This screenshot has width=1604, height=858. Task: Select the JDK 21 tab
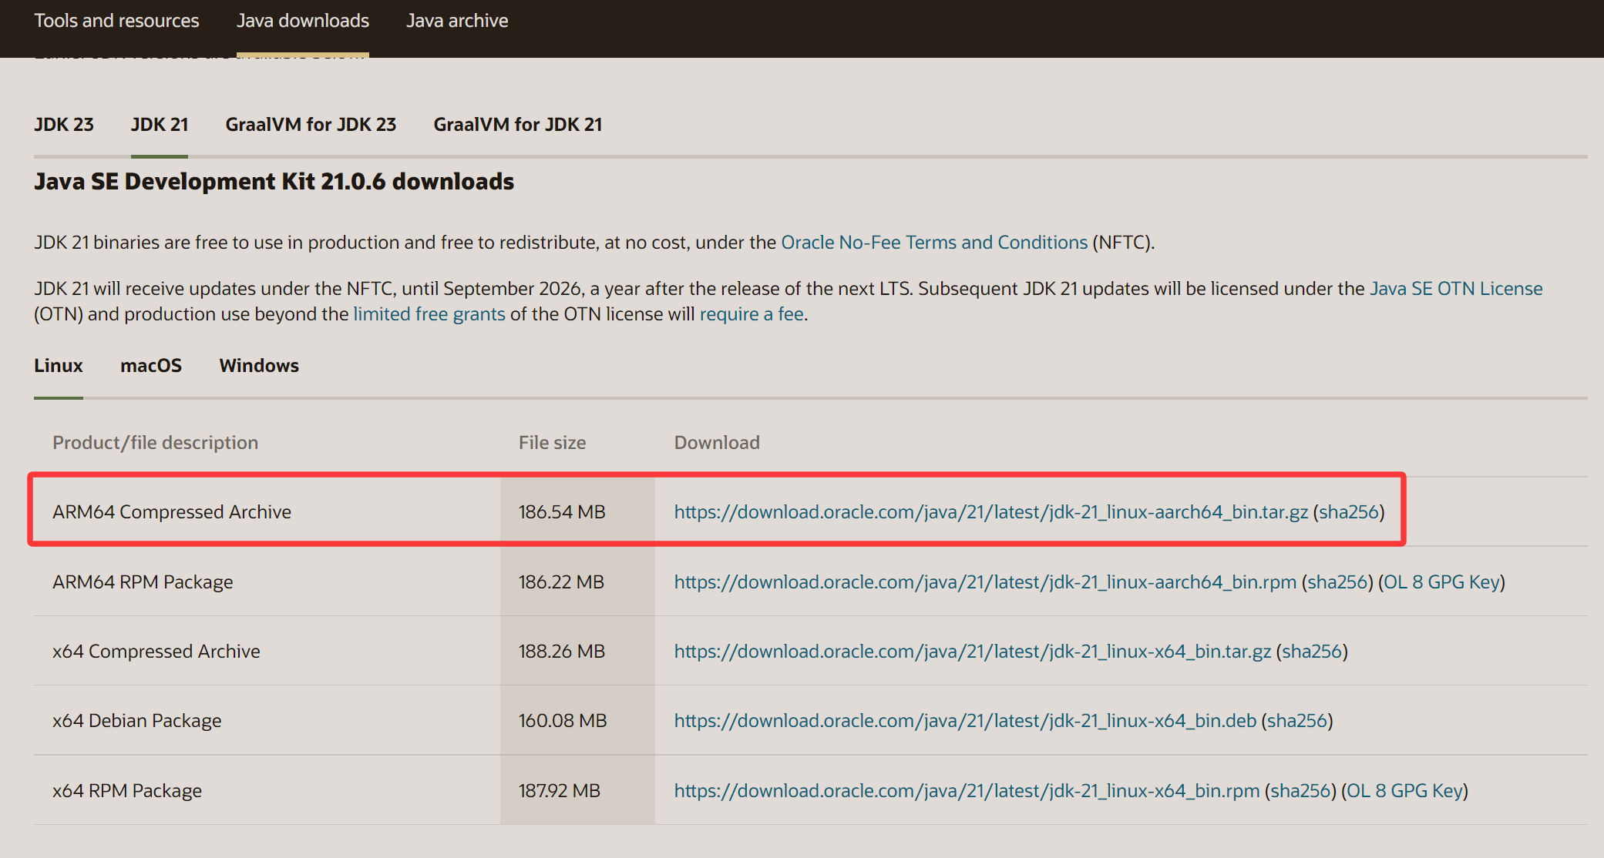(x=159, y=125)
